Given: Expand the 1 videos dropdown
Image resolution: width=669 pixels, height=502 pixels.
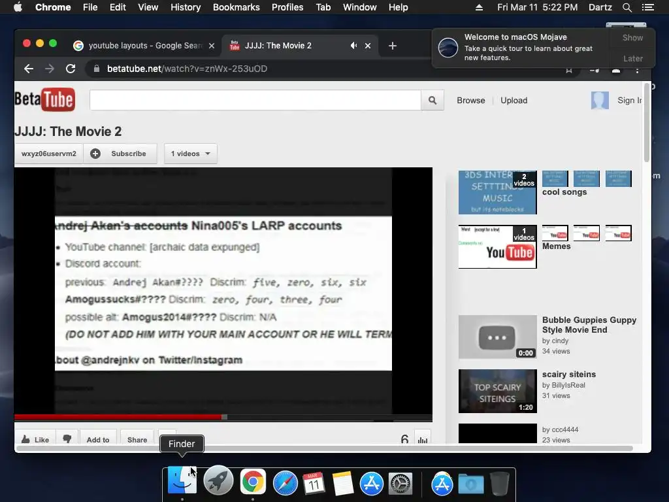Looking at the screenshot, I should point(191,154).
